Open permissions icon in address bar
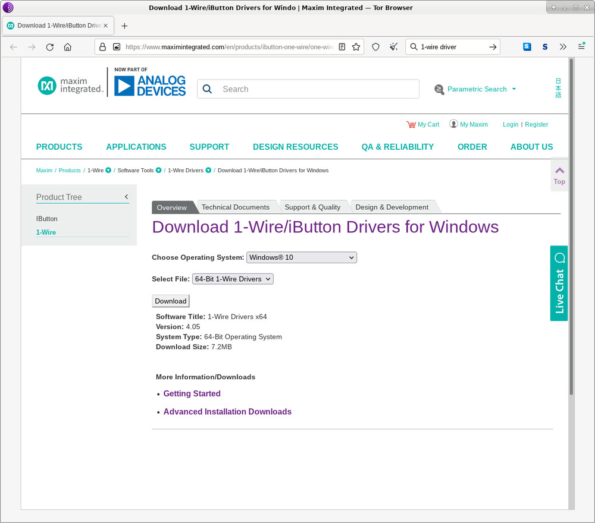Screen dimensions: 595x523 pos(117,47)
